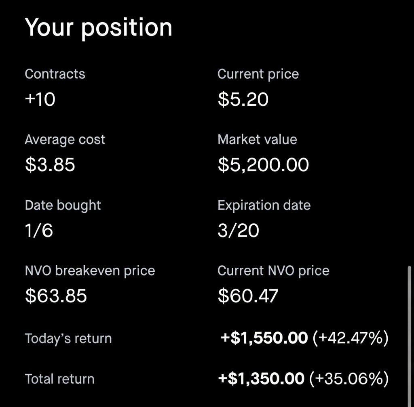Tap the $60.47 current NVO price
414x407 pixels.
click(x=248, y=296)
